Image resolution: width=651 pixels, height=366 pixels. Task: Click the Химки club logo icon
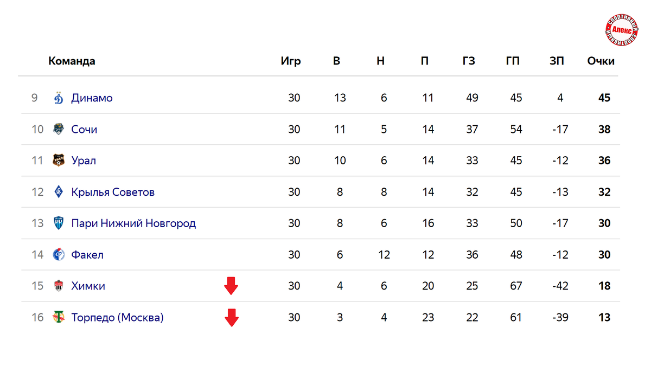pyautogui.click(x=59, y=286)
